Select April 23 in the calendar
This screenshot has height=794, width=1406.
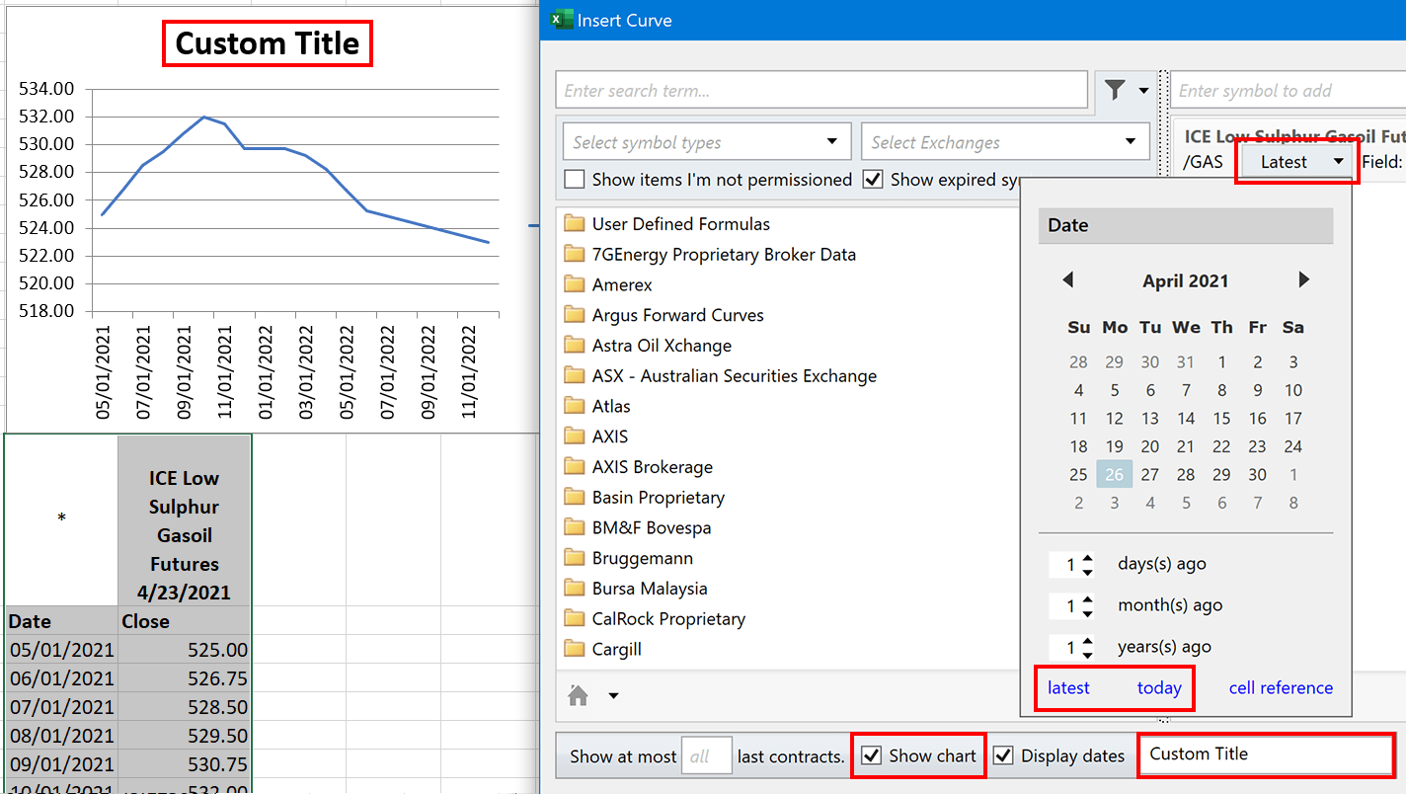(1257, 446)
